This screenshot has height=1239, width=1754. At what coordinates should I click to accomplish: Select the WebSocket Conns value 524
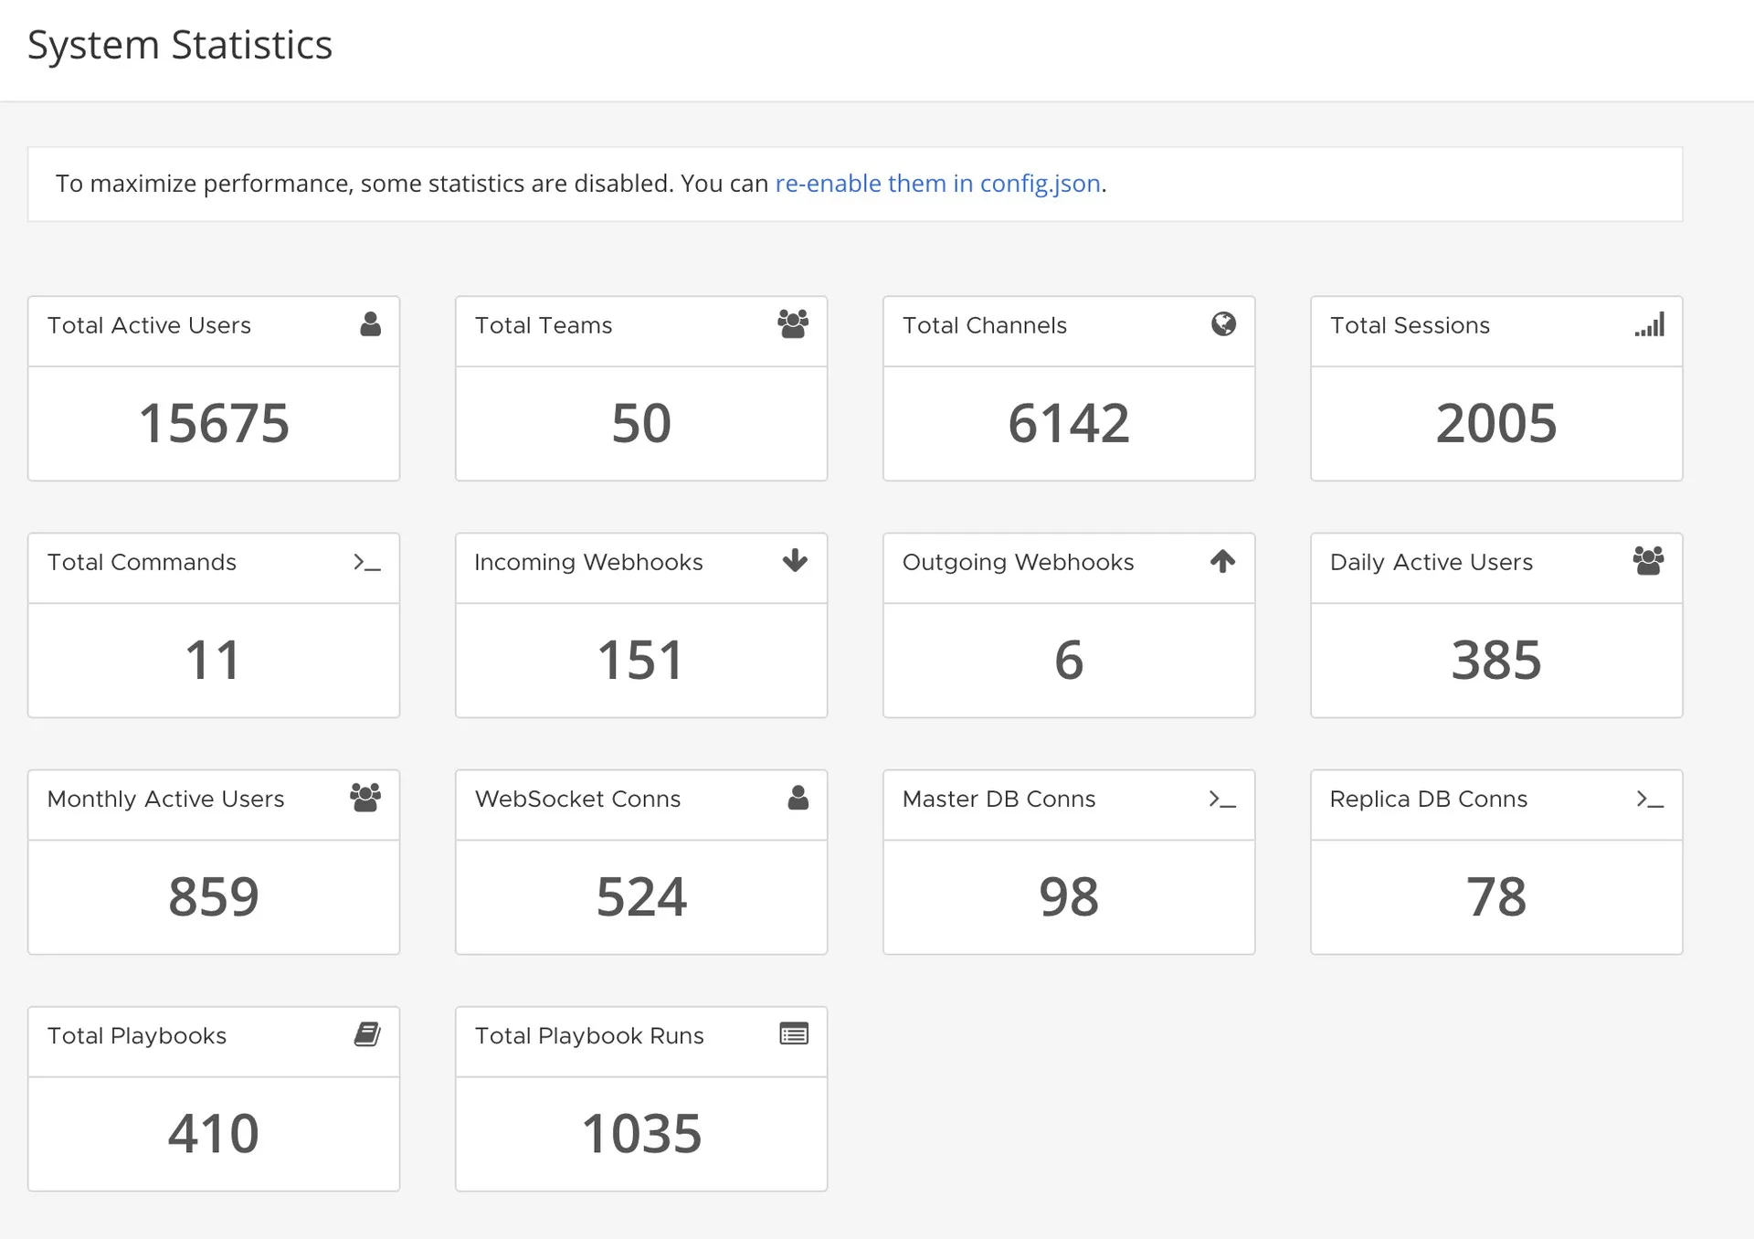[641, 896]
